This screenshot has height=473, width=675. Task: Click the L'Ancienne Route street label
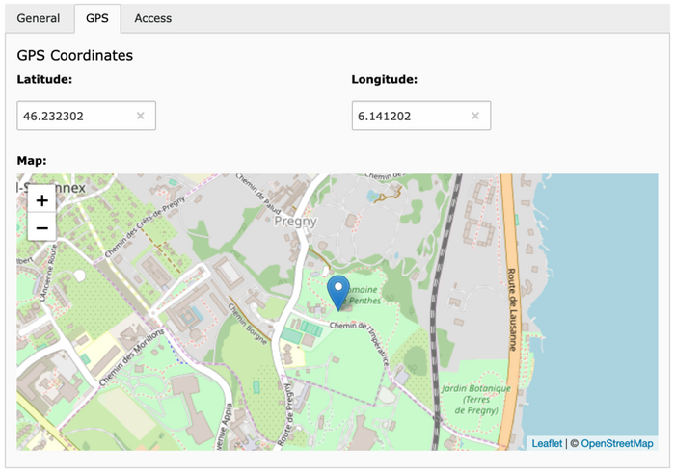click(x=47, y=274)
